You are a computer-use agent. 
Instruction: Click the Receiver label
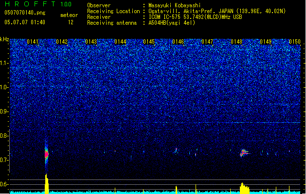99,17
